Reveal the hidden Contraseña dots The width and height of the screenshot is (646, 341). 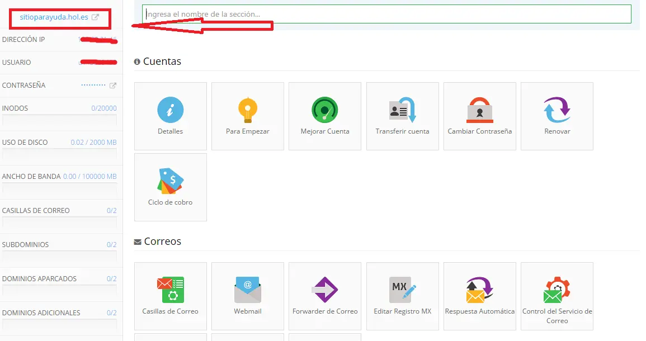click(x=93, y=85)
